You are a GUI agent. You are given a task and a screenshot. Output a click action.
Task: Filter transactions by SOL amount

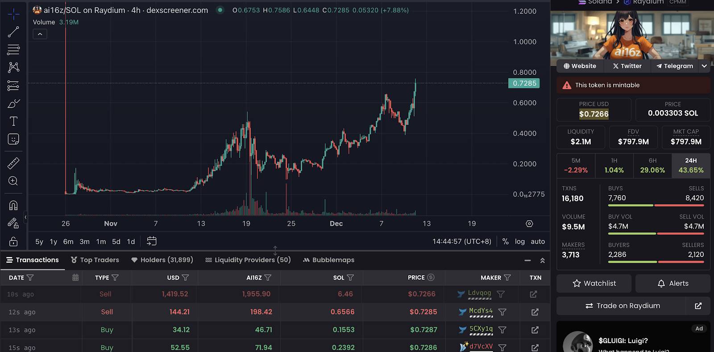coord(350,277)
